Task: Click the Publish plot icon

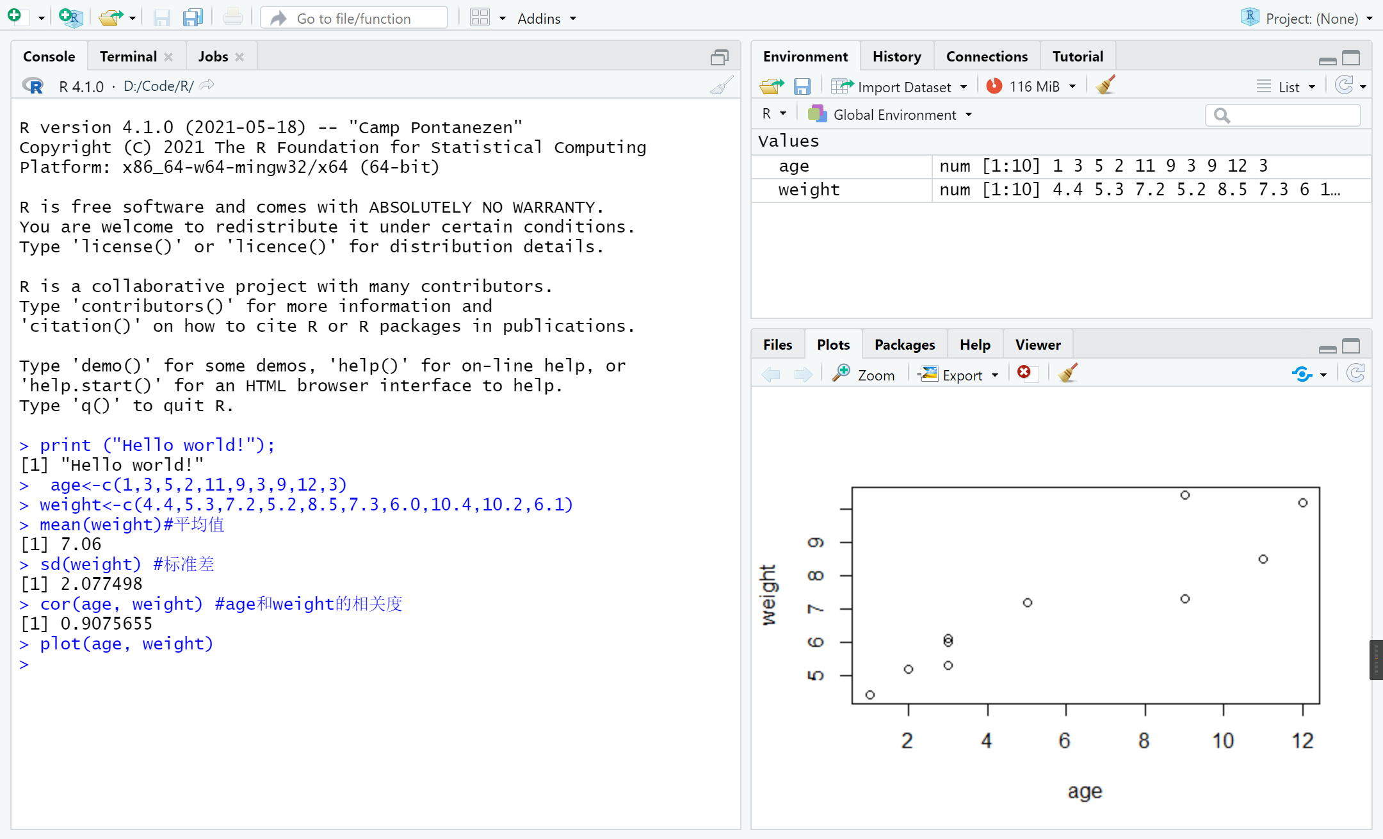Action: [x=1302, y=374]
